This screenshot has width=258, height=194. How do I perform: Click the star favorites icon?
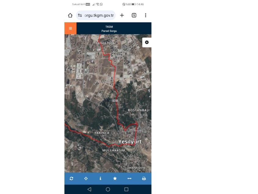point(115,178)
